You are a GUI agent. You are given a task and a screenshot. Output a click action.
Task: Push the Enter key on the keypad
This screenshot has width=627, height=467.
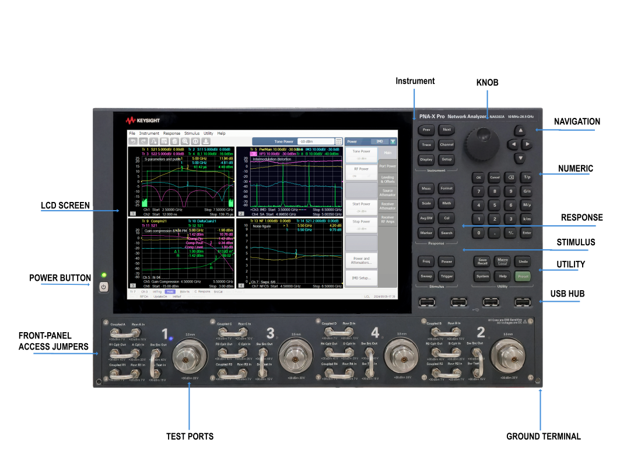[x=527, y=233]
